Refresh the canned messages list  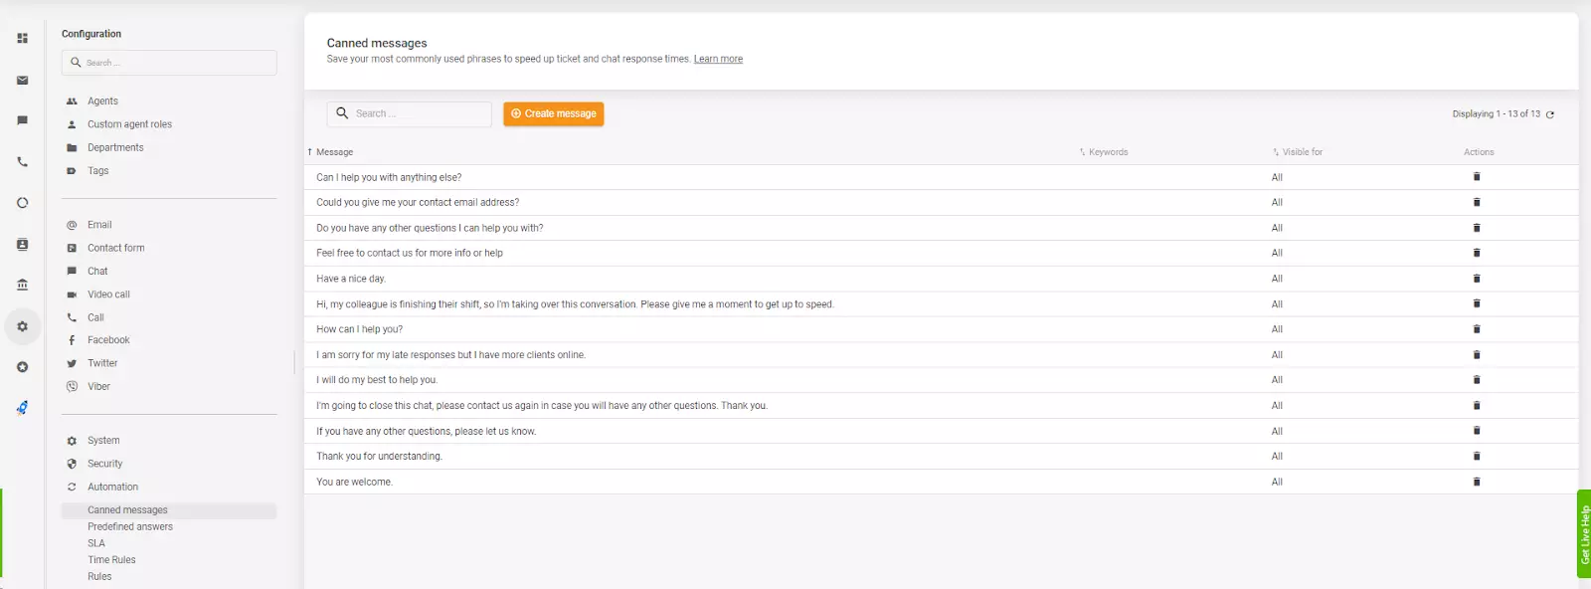1549,114
